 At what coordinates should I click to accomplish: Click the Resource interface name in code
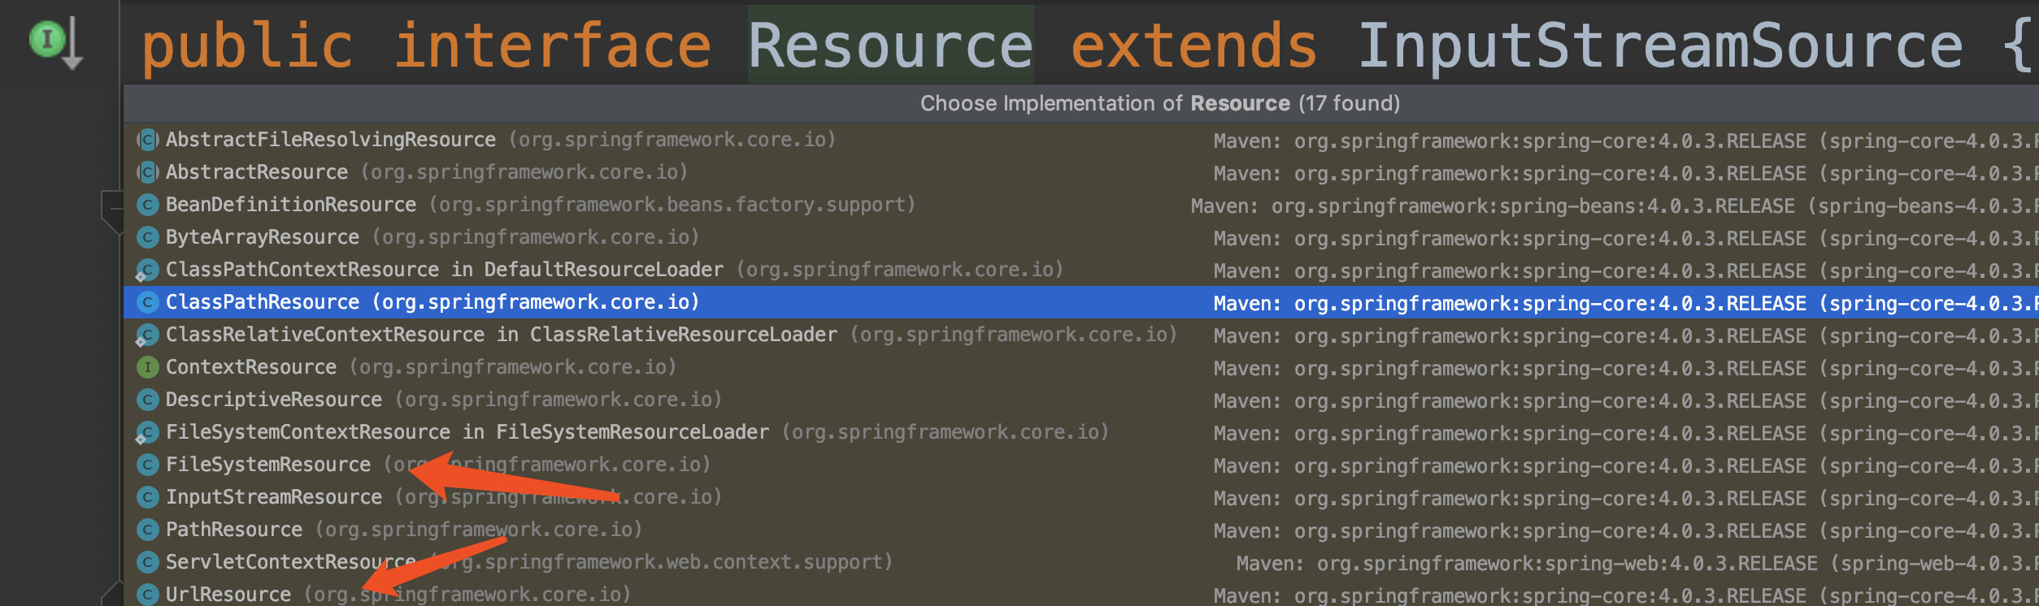coord(890,45)
